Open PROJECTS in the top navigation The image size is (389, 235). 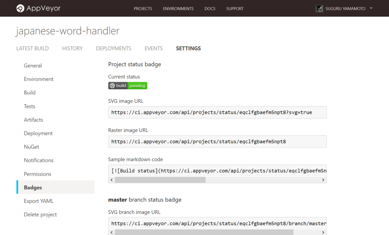(x=143, y=8)
